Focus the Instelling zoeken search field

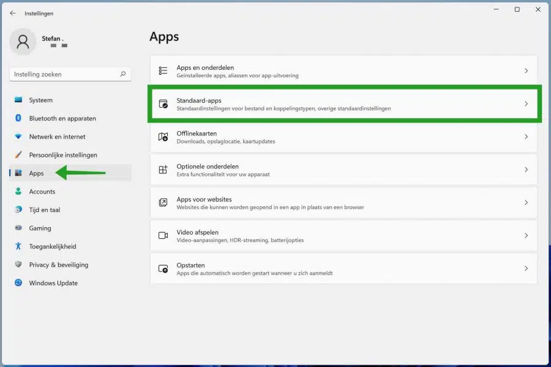click(70, 74)
